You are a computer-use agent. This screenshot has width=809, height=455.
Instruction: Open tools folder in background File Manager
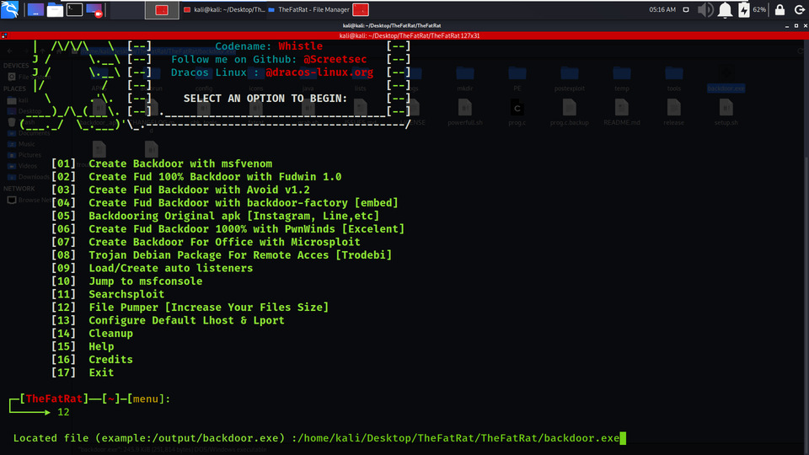coord(674,79)
